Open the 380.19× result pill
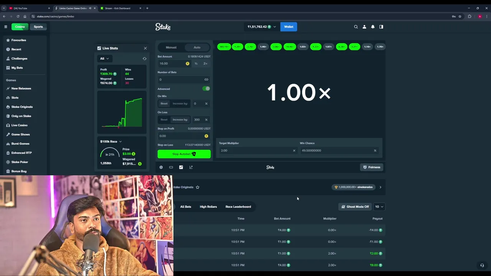The image size is (491, 276). [x=224, y=47]
